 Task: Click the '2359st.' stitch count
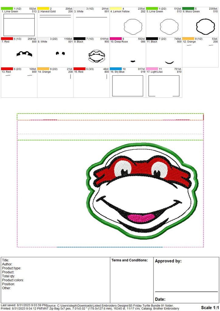(x=213, y=9)
